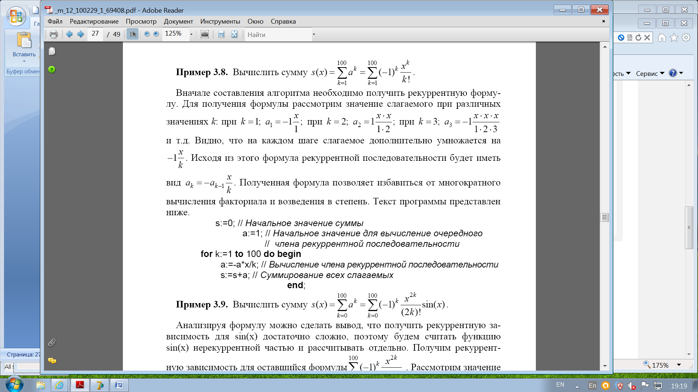
Task: Open the Pages panel in left sidebar
Action: tap(52, 51)
